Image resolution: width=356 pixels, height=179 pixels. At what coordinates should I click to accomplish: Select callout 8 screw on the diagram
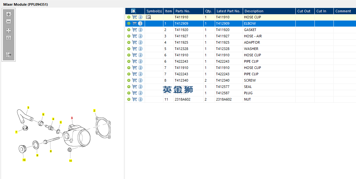(x=51, y=151)
